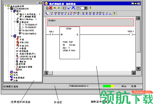153x106 pixels.
Task: Select the constants (KF) item
Action: (24, 46)
